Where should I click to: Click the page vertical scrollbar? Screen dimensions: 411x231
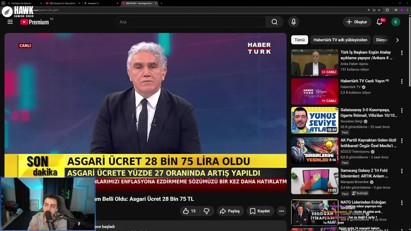pos(409,51)
